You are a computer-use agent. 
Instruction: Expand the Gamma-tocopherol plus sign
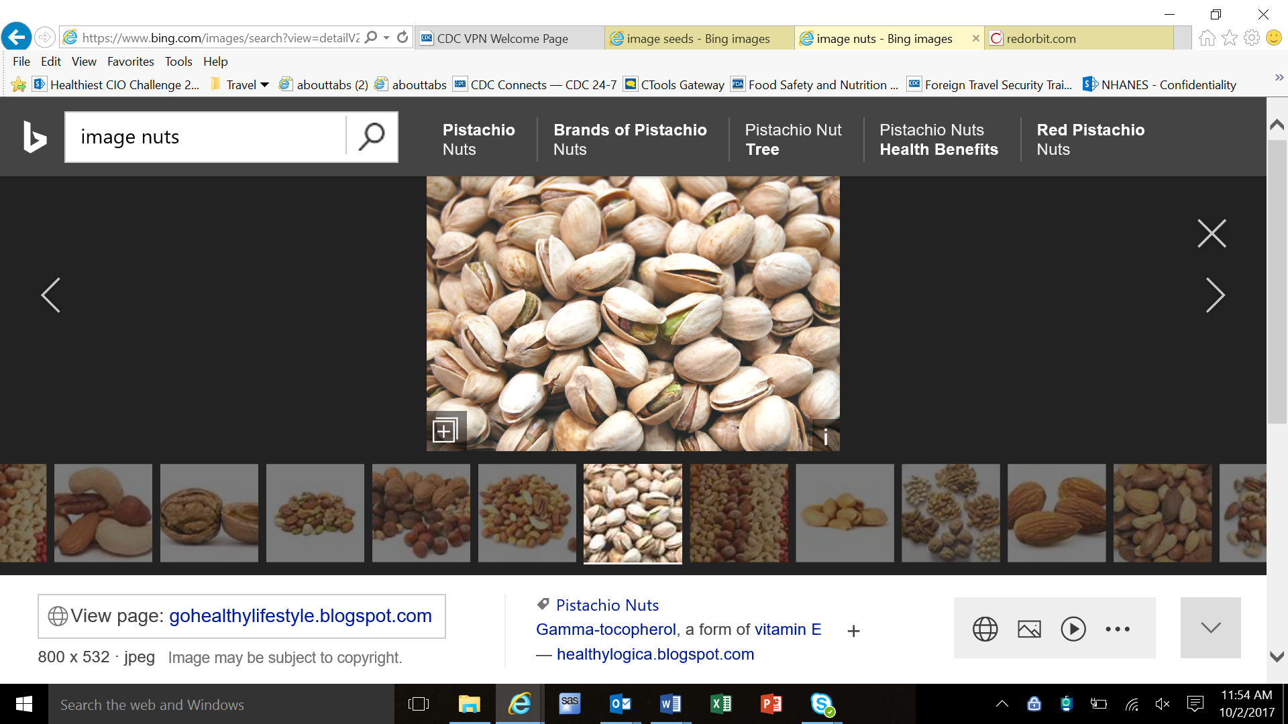pos(853,631)
